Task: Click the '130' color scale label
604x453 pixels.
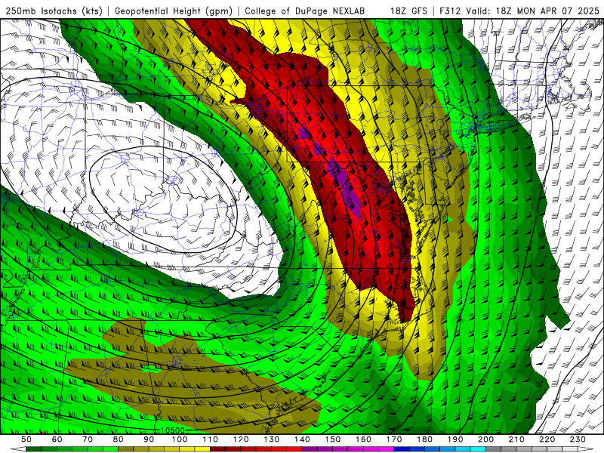Action: pos(272,439)
